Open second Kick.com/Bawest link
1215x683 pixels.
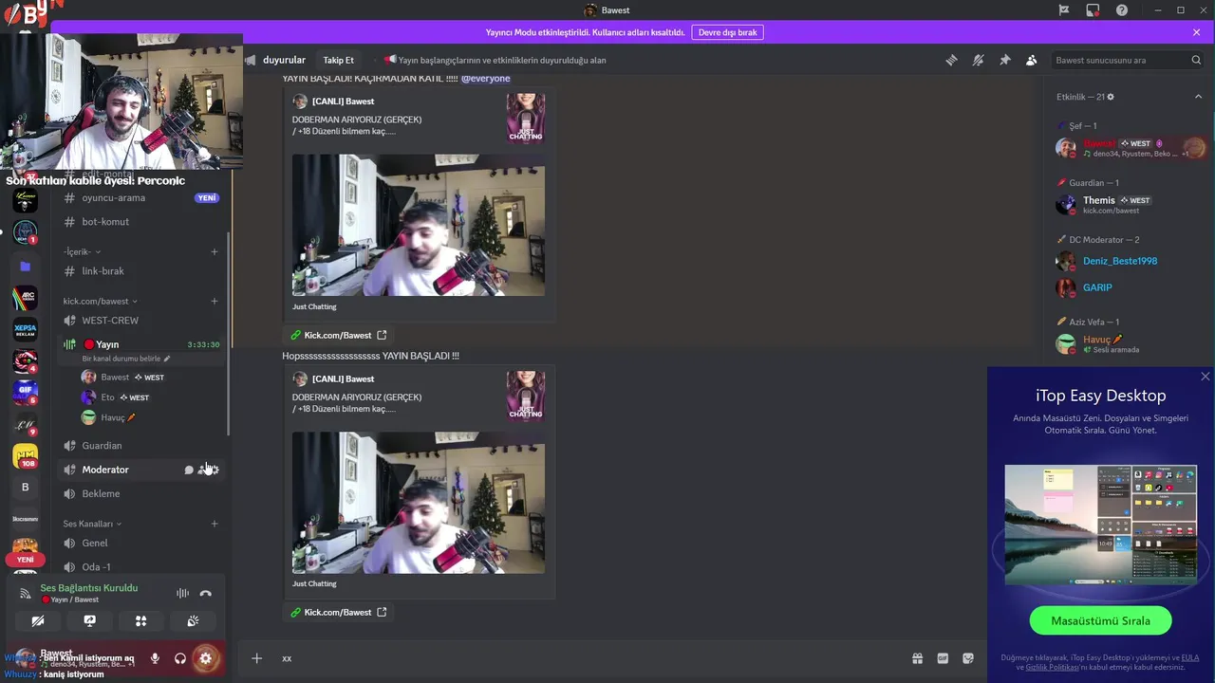pos(338,612)
